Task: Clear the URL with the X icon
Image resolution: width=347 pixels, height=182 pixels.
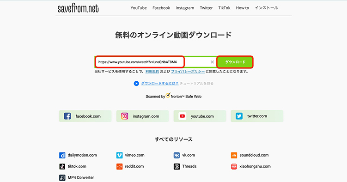Action: (212, 62)
